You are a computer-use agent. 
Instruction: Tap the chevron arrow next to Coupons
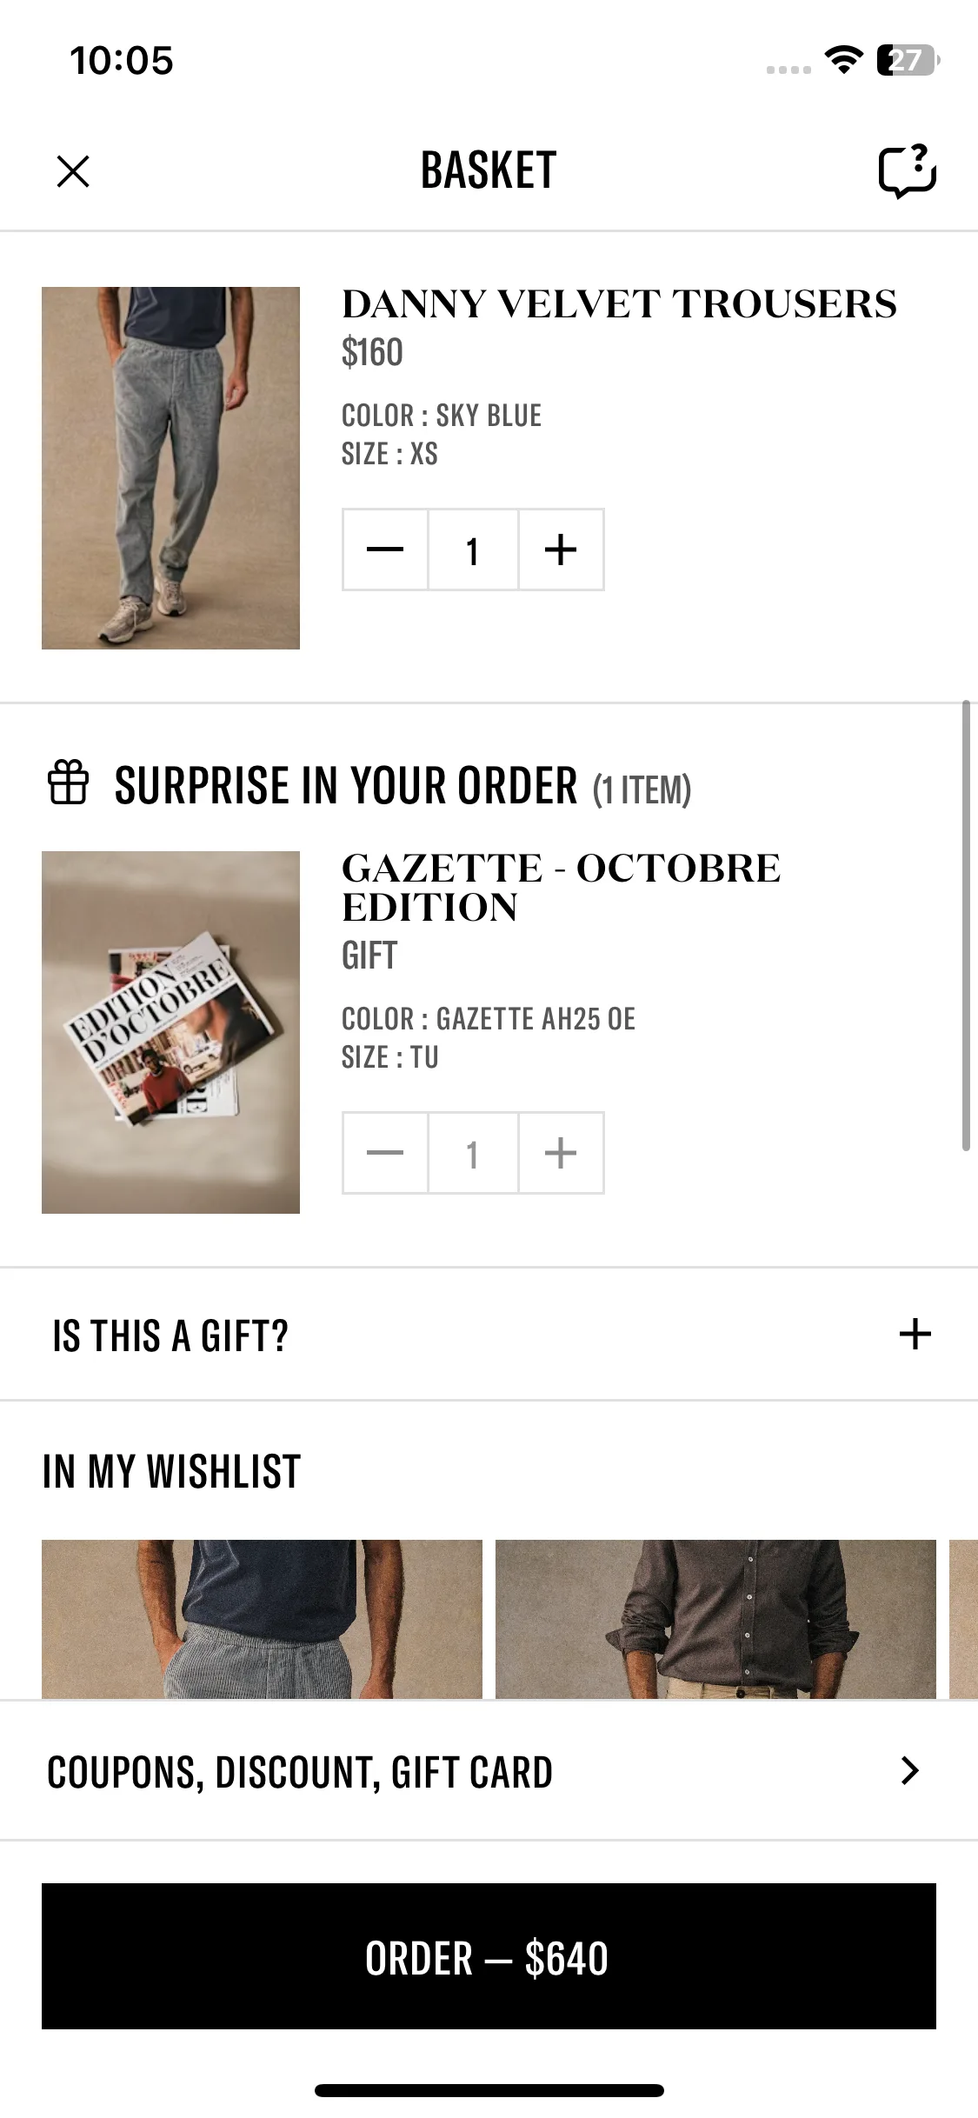(910, 1770)
